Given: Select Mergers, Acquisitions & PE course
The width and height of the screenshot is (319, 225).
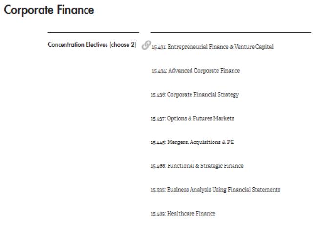Looking at the screenshot, I should coord(192,142).
